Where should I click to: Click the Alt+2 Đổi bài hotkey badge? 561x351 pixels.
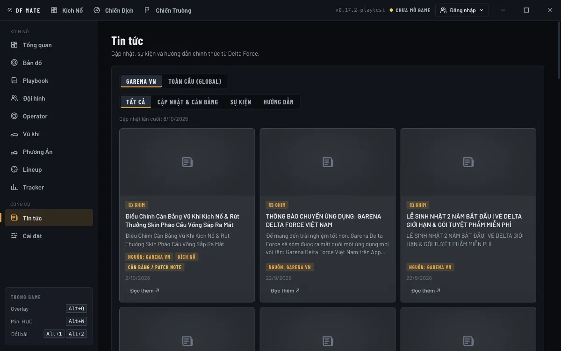76,334
